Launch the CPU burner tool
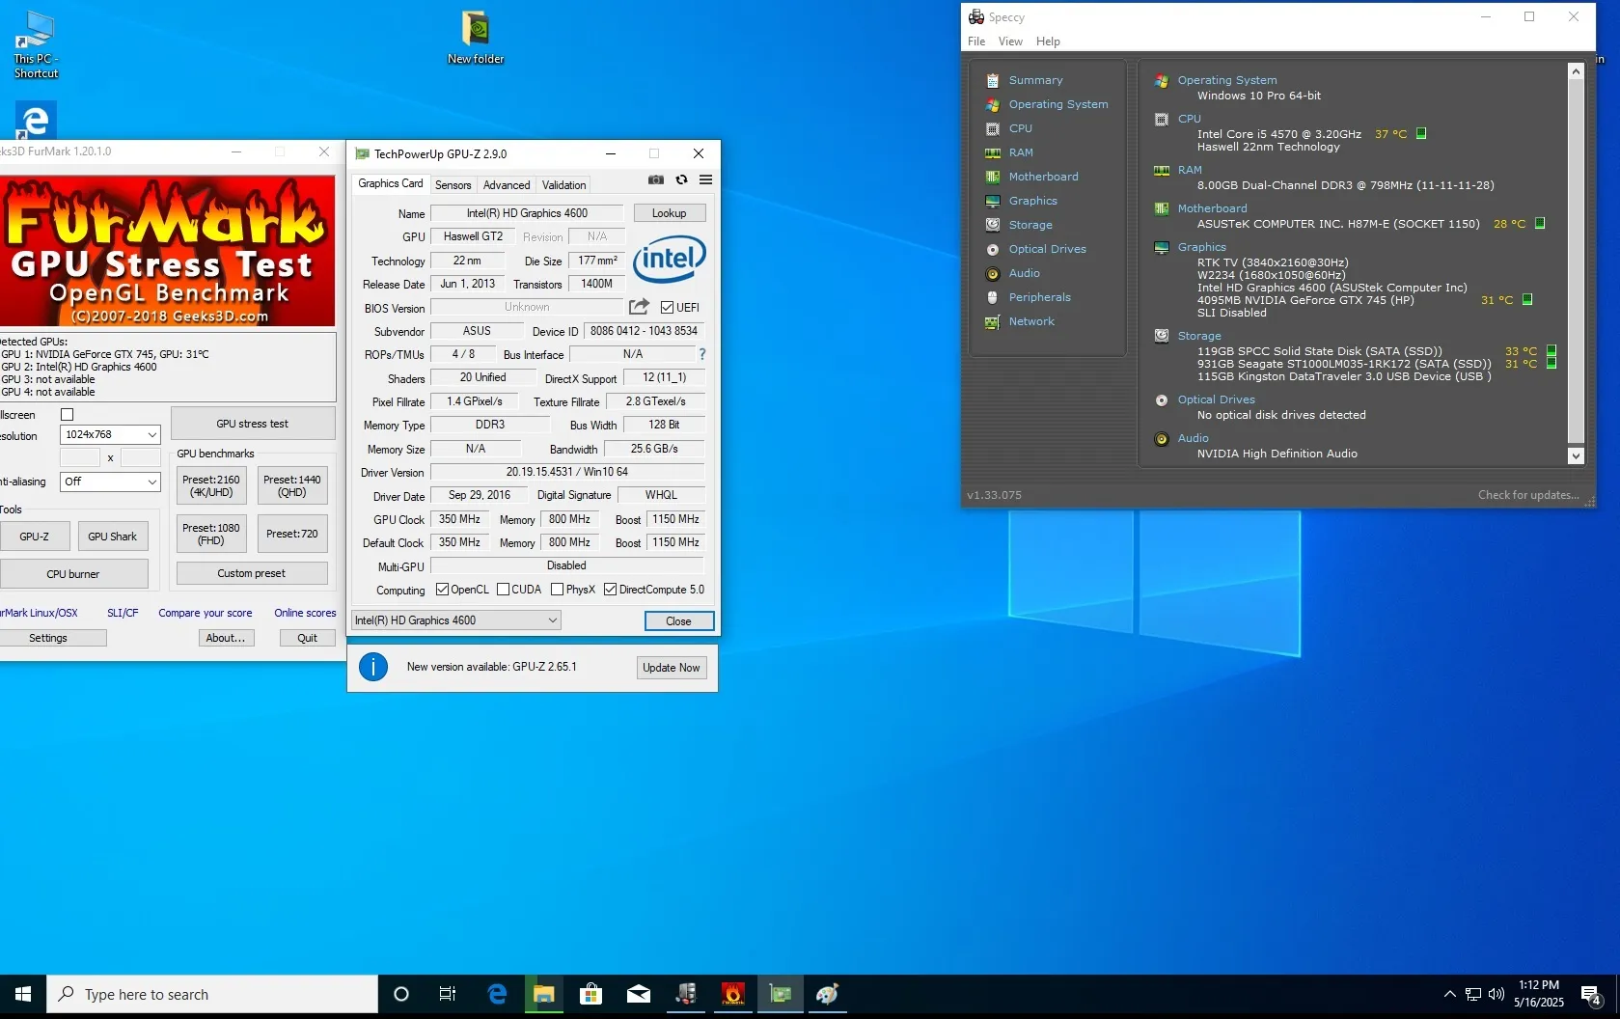The width and height of the screenshot is (1620, 1019). point(73,574)
